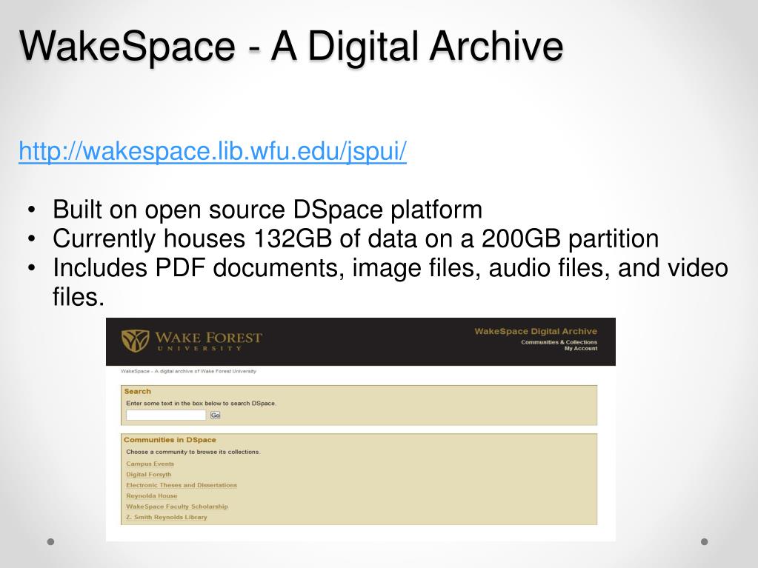Go to Communities & Collections
The image size is (758, 568).
pyautogui.click(x=559, y=342)
